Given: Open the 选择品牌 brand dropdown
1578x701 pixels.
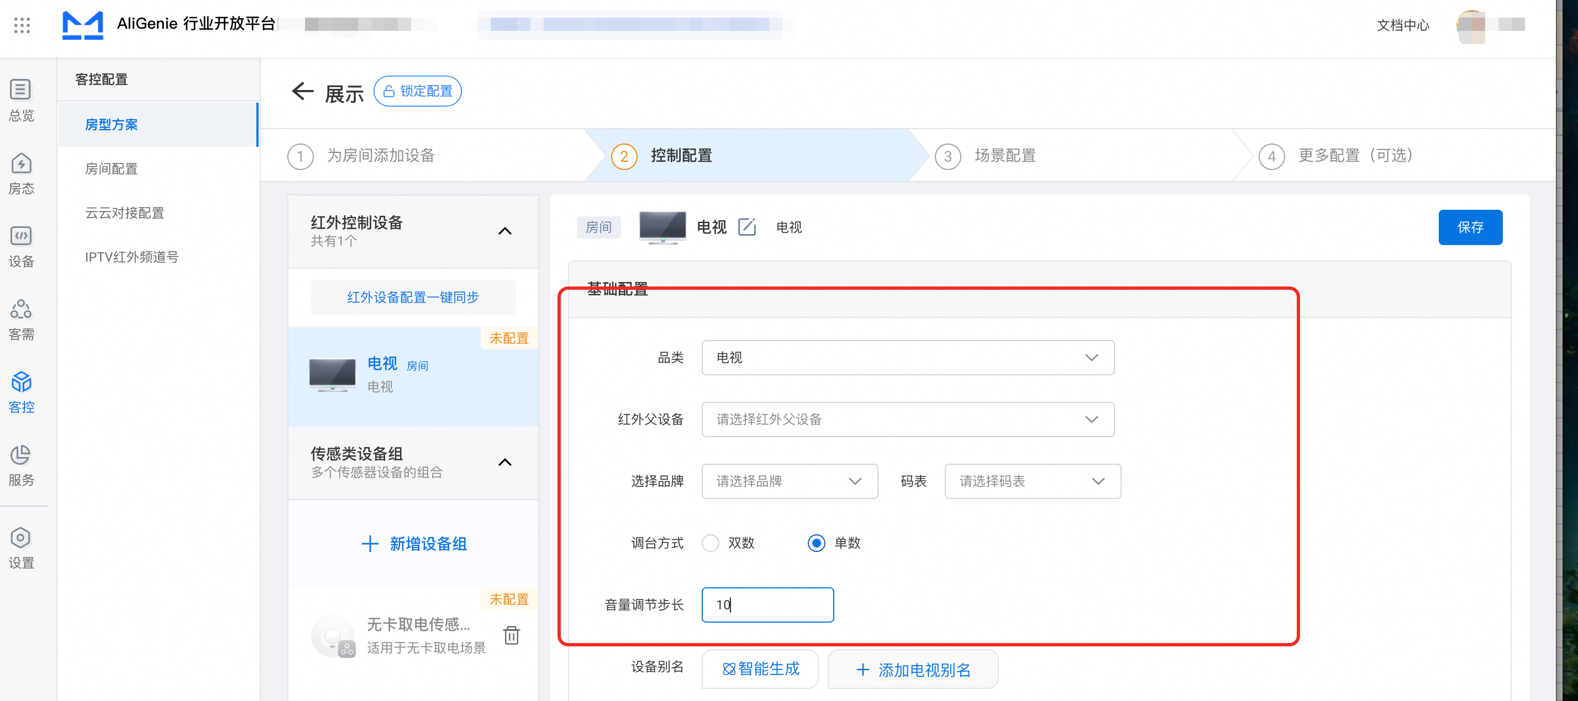Looking at the screenshot, I should coord(789,481).
